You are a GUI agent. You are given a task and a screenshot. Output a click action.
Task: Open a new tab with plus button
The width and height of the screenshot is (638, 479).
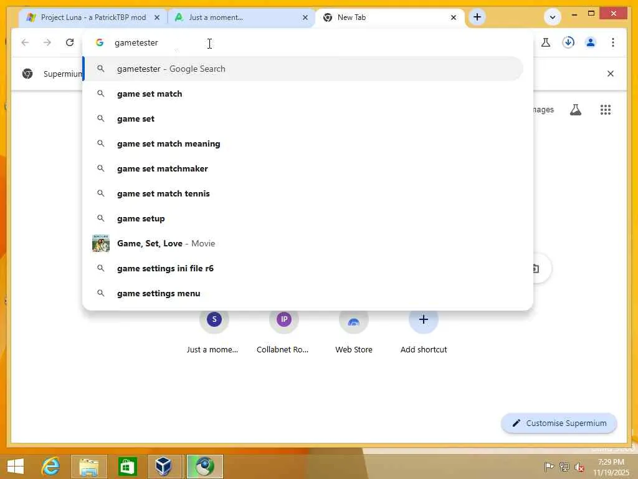point(477,17)
